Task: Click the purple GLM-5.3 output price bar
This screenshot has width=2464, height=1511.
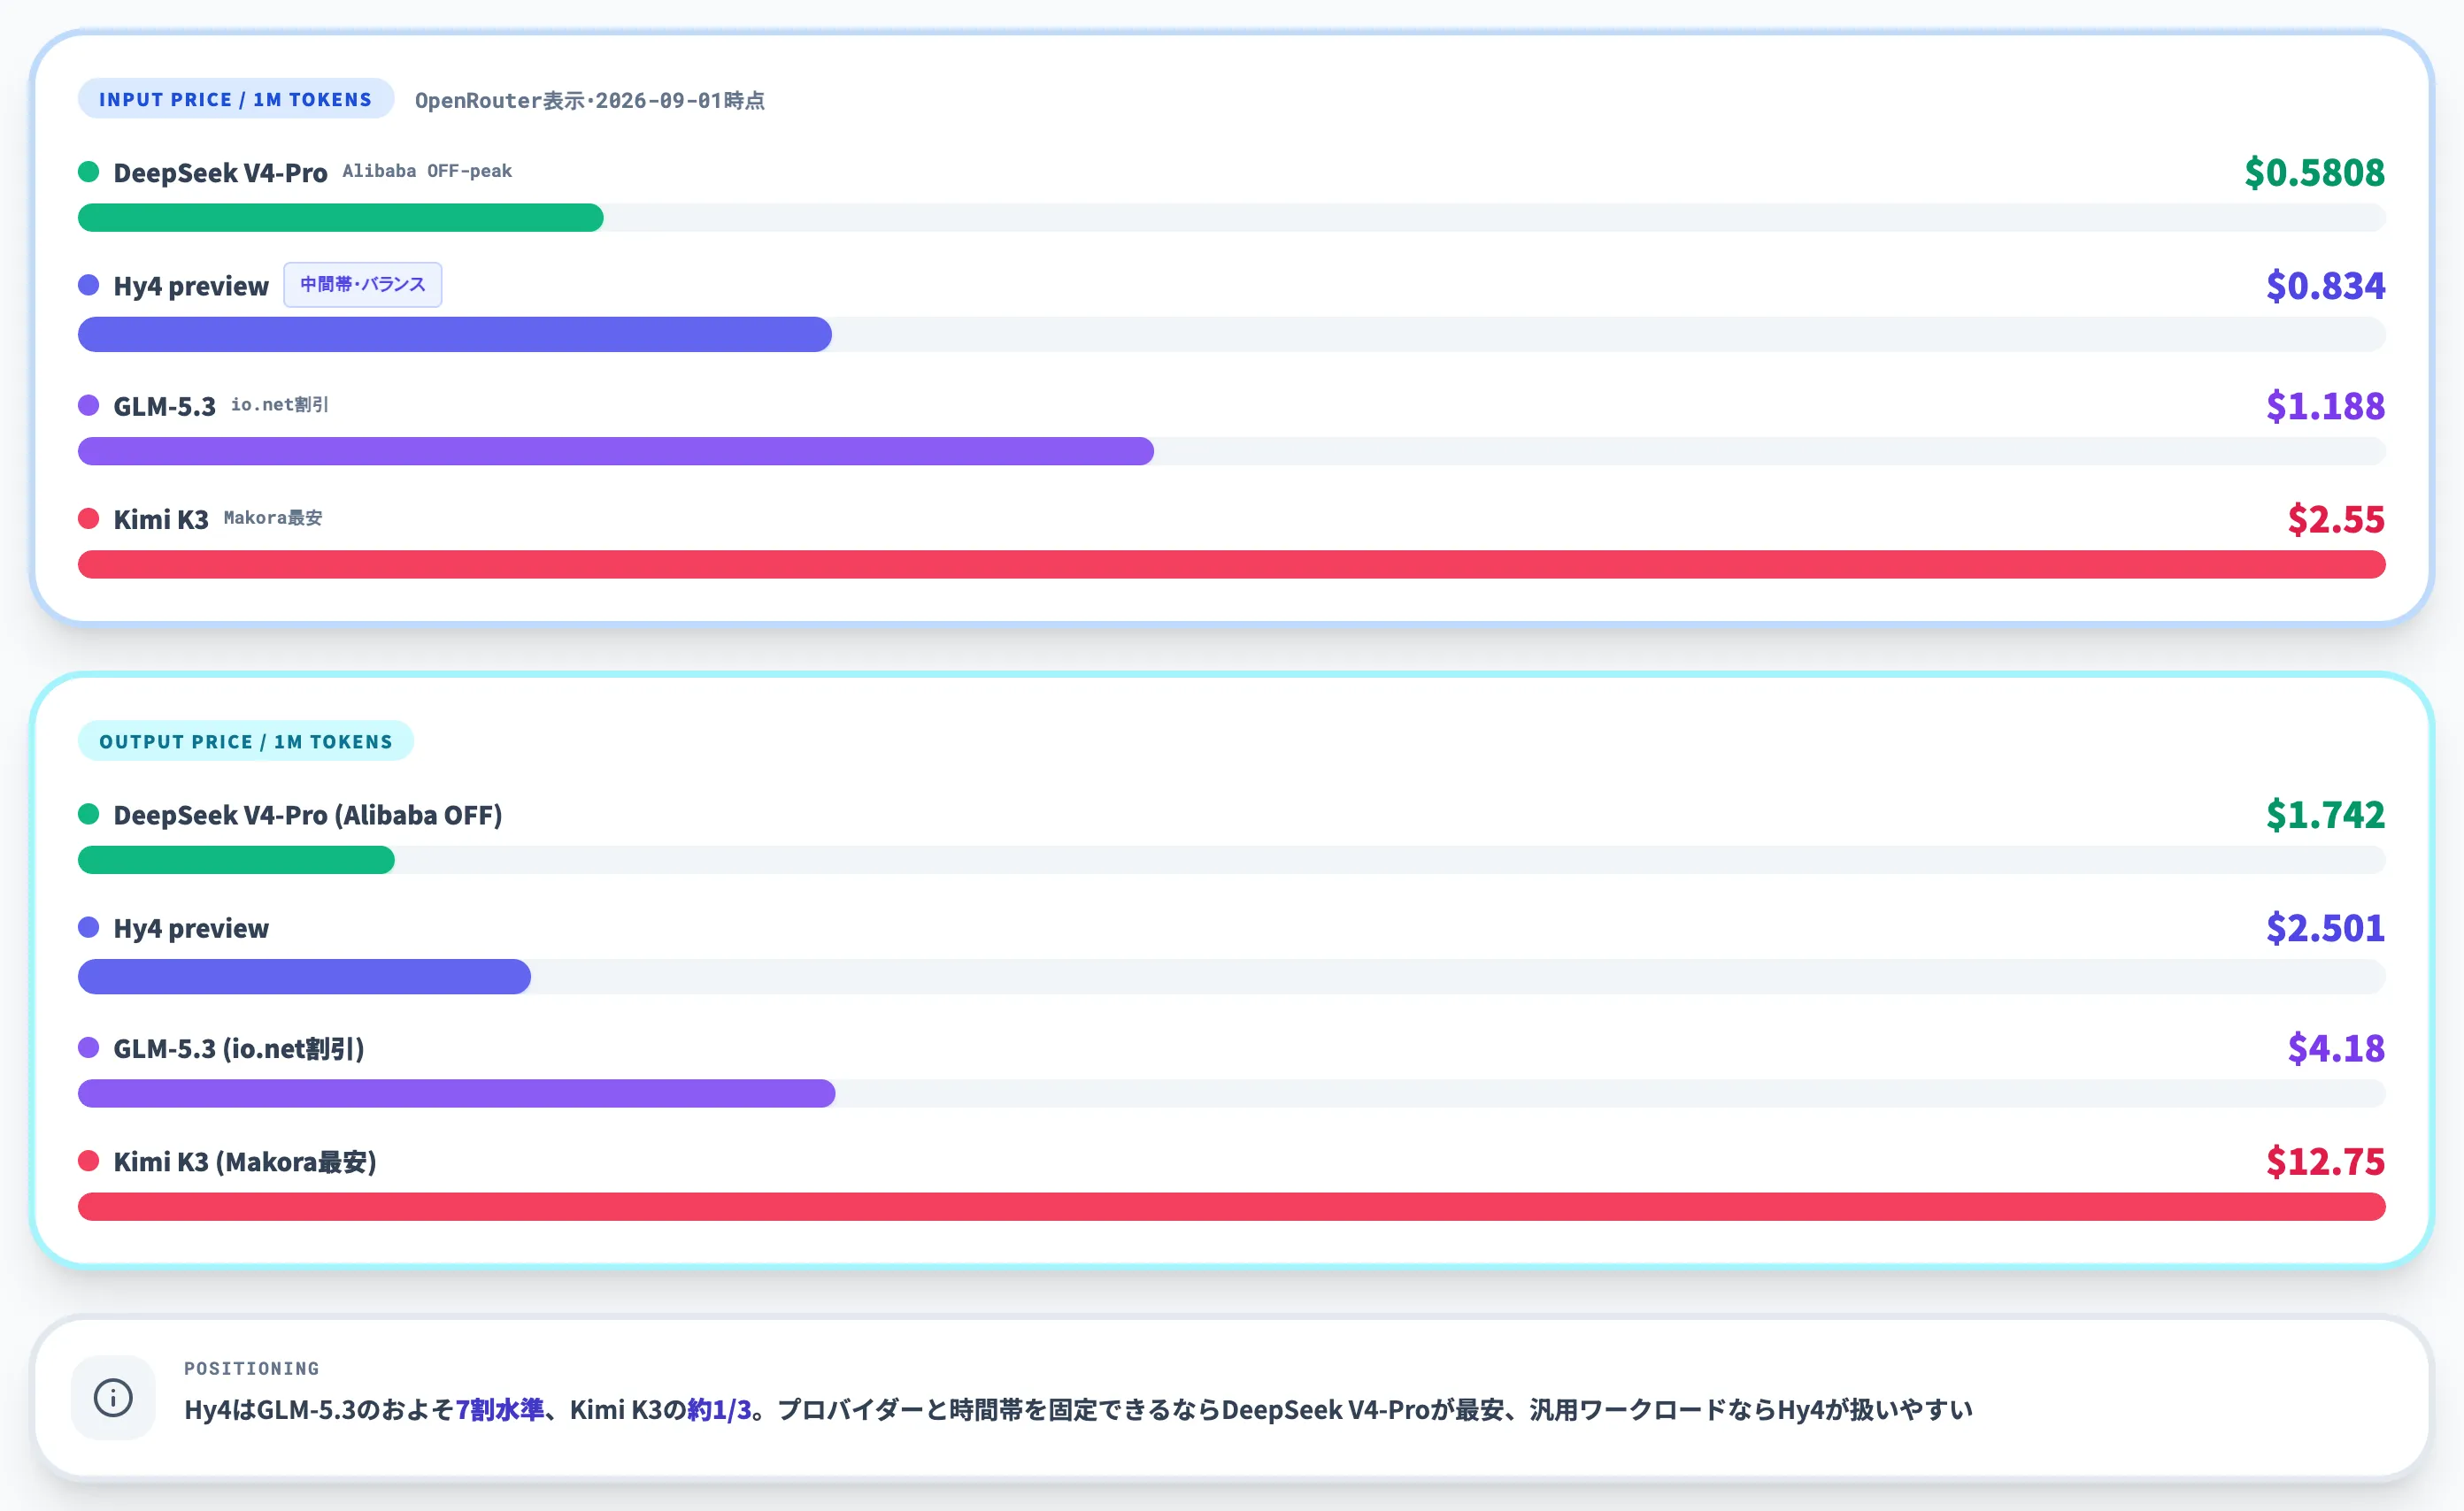Action: pos(457,1094)
